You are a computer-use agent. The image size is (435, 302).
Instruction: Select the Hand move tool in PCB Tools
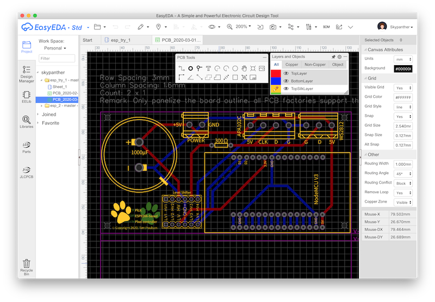tap(244, 68)
